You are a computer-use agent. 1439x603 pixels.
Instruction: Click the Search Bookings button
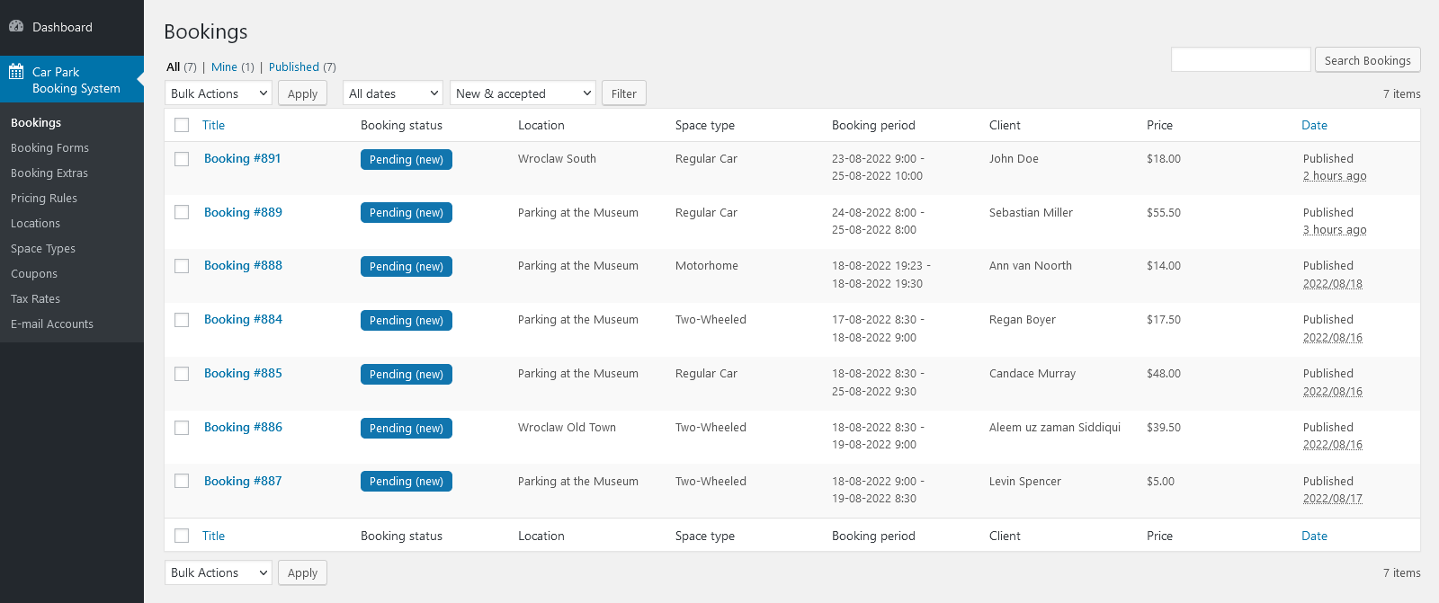(1367, 60)
